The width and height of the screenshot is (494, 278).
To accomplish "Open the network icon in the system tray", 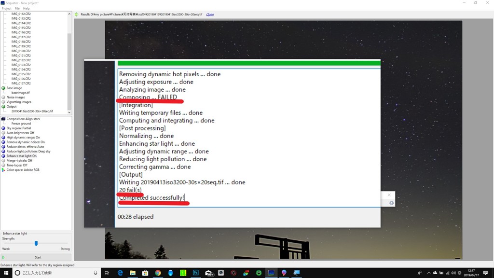I will click(447, 273).
